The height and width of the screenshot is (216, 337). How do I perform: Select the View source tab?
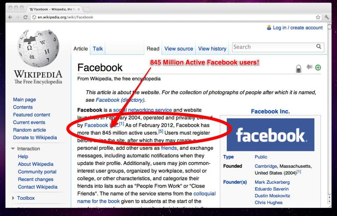click(179, 49)
